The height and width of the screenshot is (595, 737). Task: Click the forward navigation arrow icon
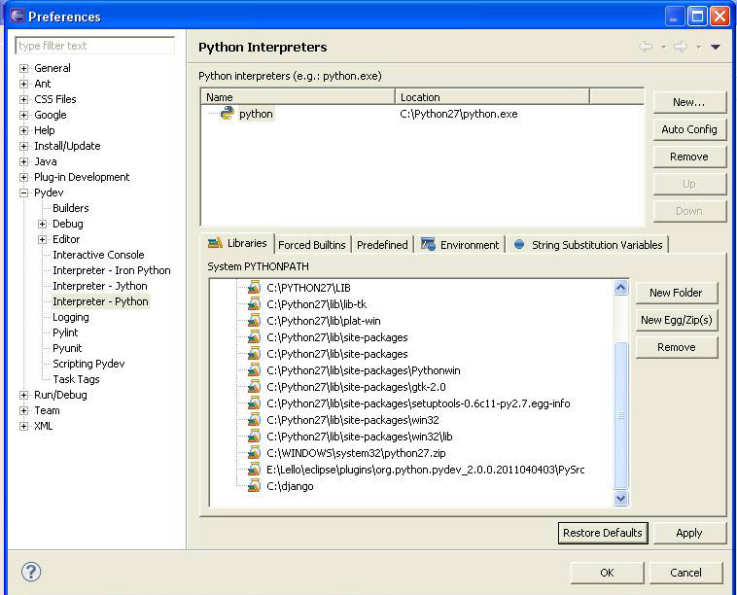(x=681, y=47)
